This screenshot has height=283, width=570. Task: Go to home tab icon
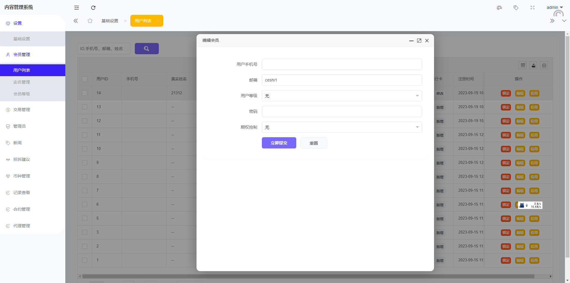(90, 21)
